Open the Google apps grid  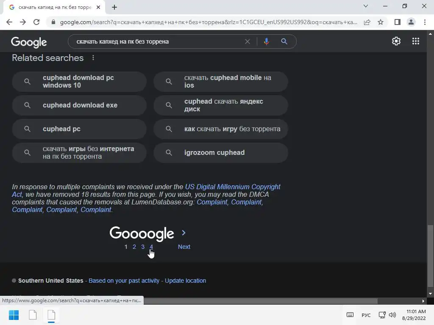coord(416,41)
